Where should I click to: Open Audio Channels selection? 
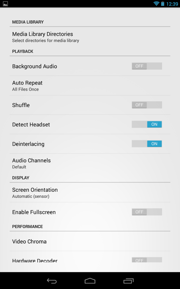90,163
